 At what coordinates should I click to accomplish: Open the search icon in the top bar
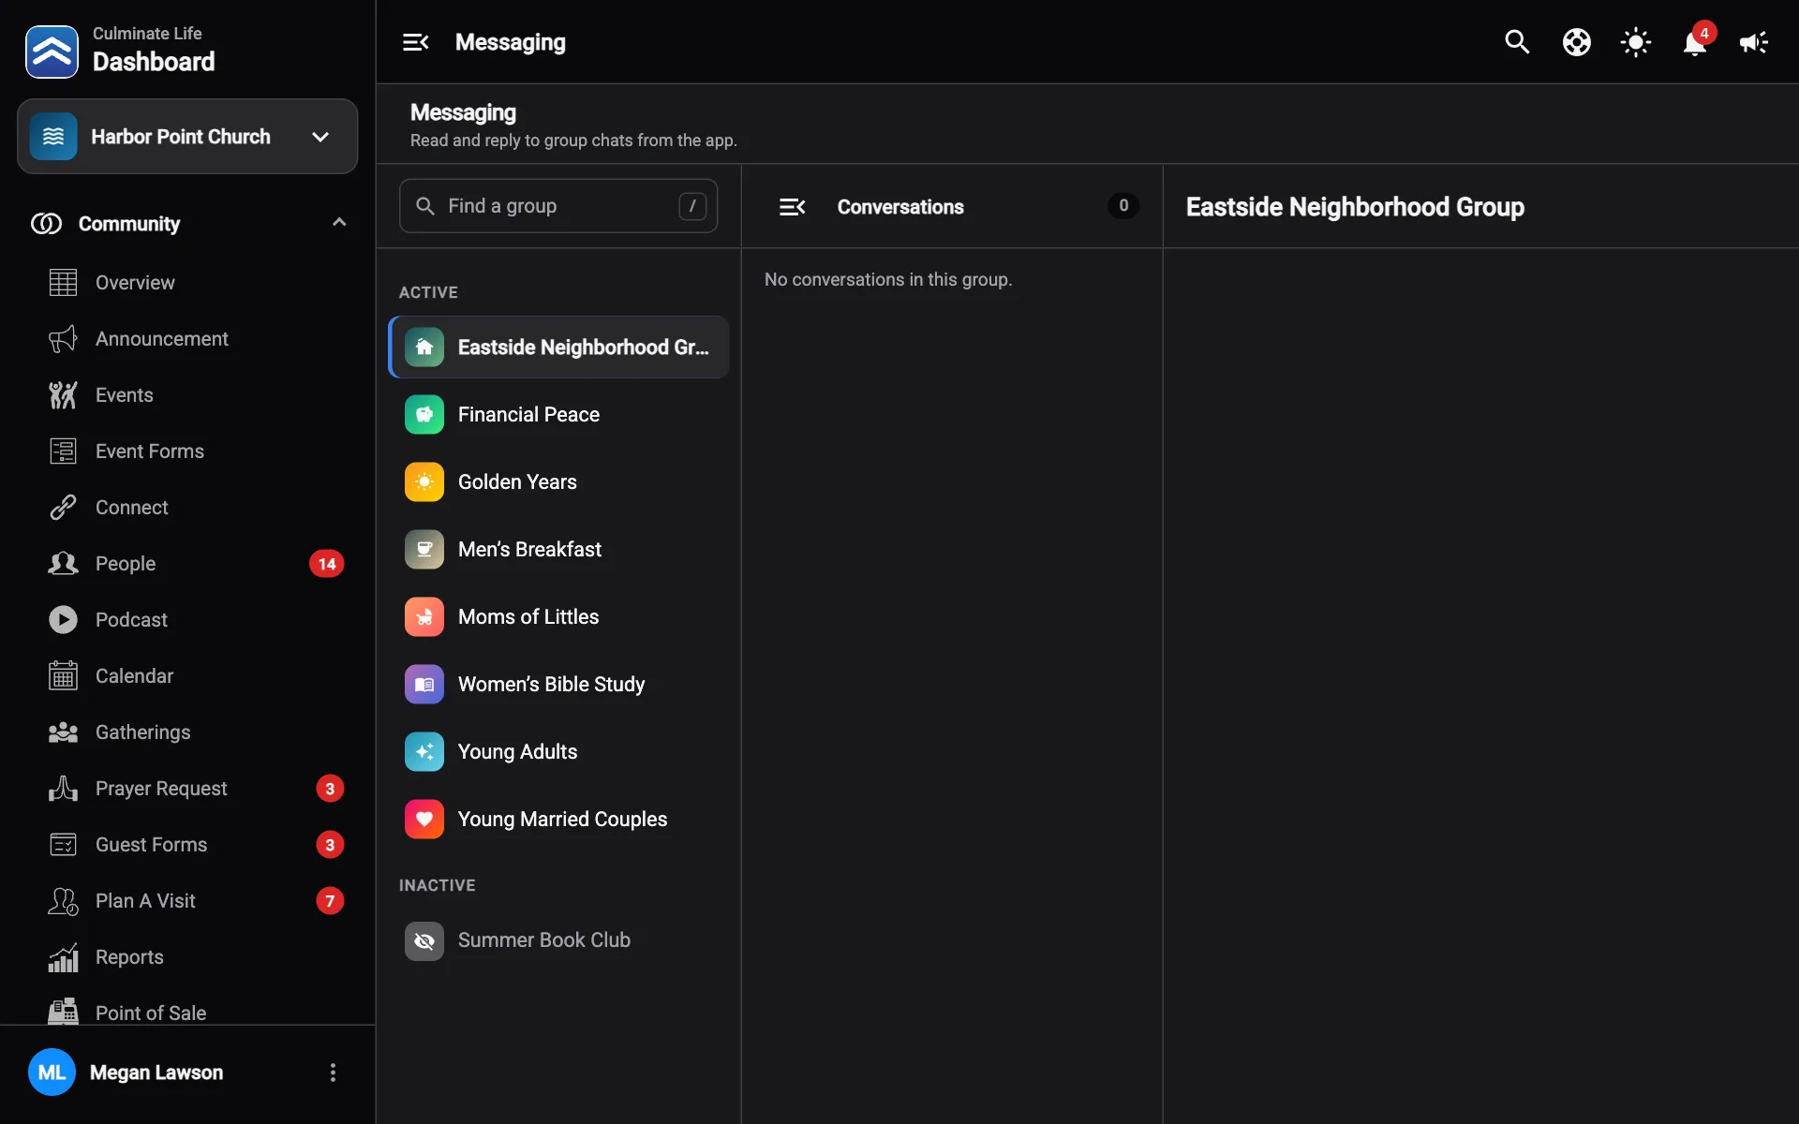[1517, 42]
